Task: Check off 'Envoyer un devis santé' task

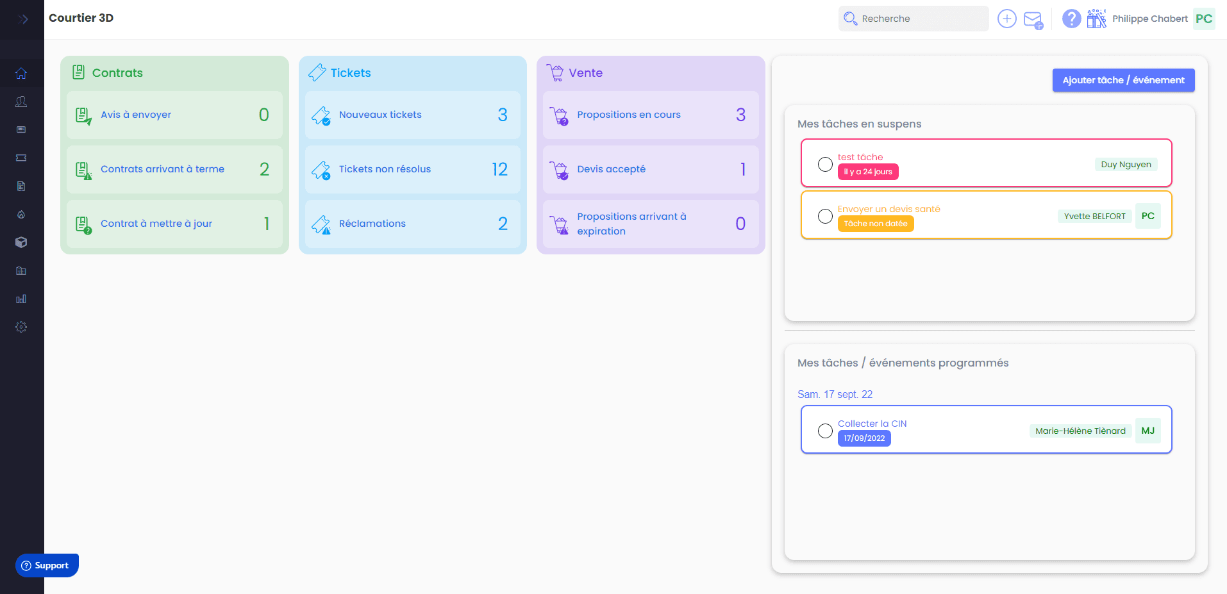Action: pos(825,216)
